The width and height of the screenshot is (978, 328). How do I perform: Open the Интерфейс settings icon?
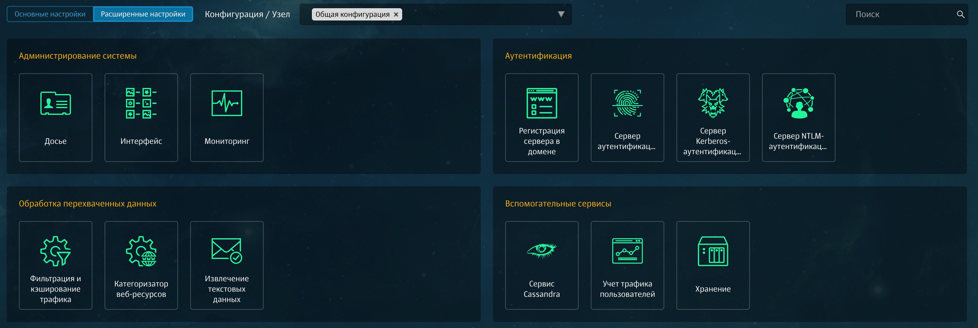pos(141,103)
